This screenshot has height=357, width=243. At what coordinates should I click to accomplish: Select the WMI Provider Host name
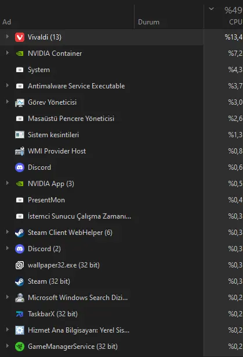(x=57, y=151)
